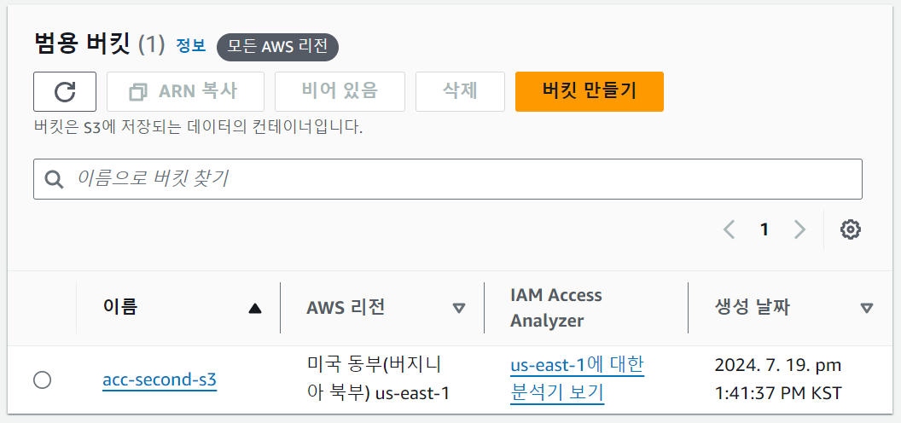Open the 정보 info link
This screenshot has width=901, height=423.
click(x=191, y=45)
